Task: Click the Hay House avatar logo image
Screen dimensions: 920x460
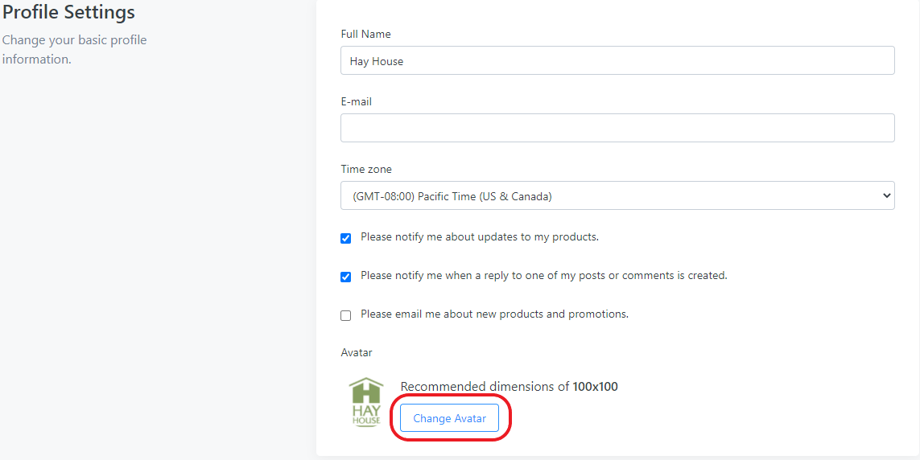Action: (x=365, y=402)
